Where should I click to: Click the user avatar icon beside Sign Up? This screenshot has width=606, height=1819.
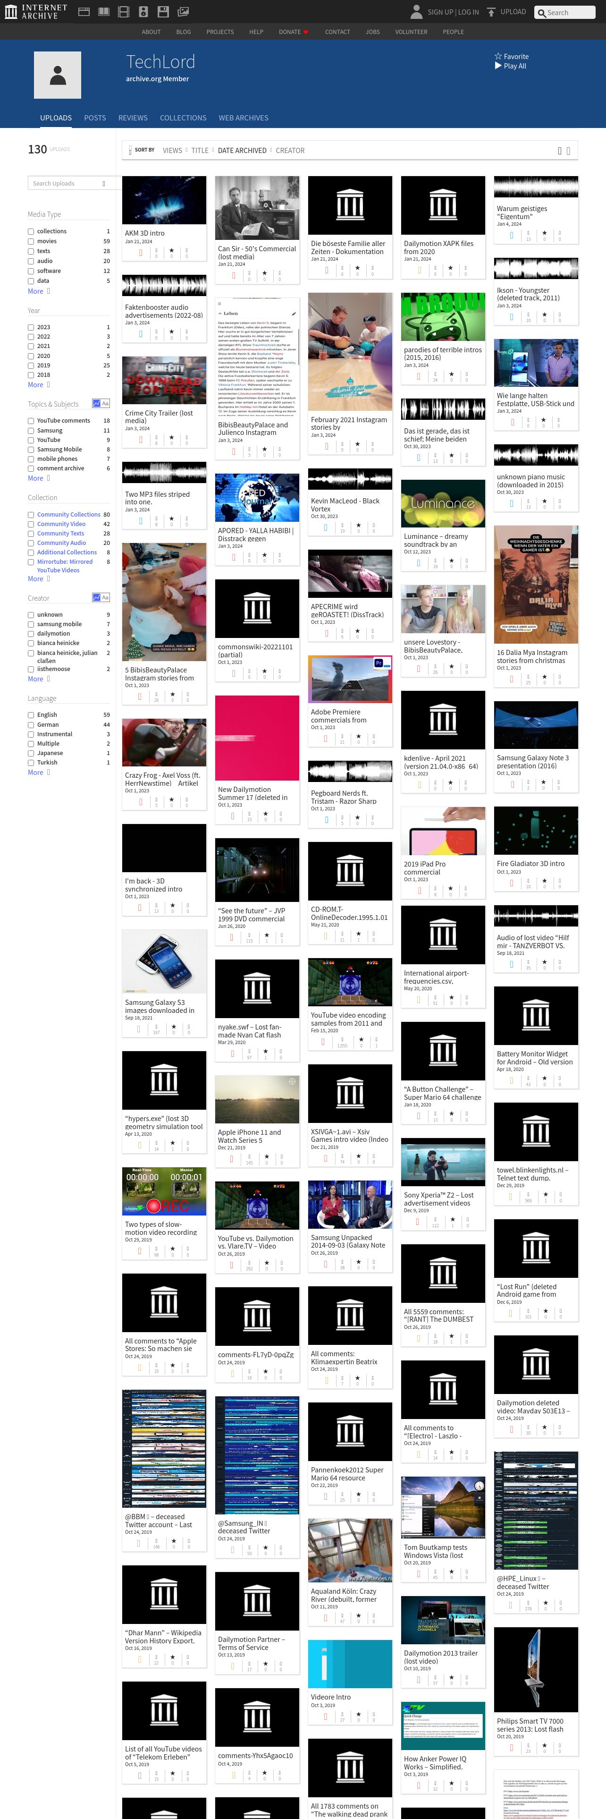(416, 11)
